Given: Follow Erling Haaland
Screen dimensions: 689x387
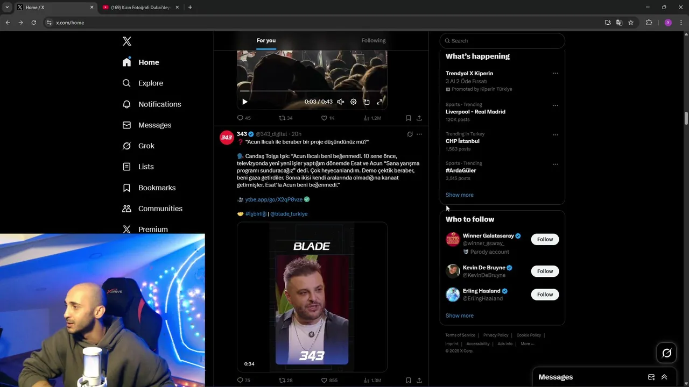Looking at the screenshot, I should pyautogui.click(x=545, y=295).
